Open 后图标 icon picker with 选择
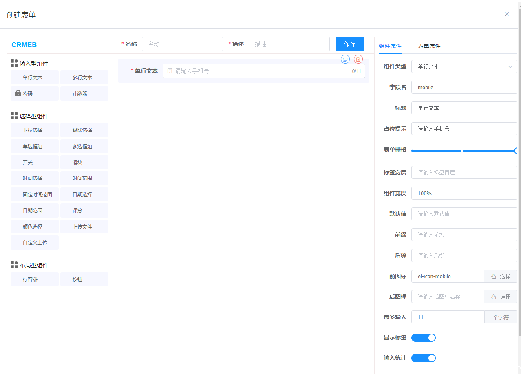The width and height of the screenshot is (521, 374). click(x=501, y=297)
